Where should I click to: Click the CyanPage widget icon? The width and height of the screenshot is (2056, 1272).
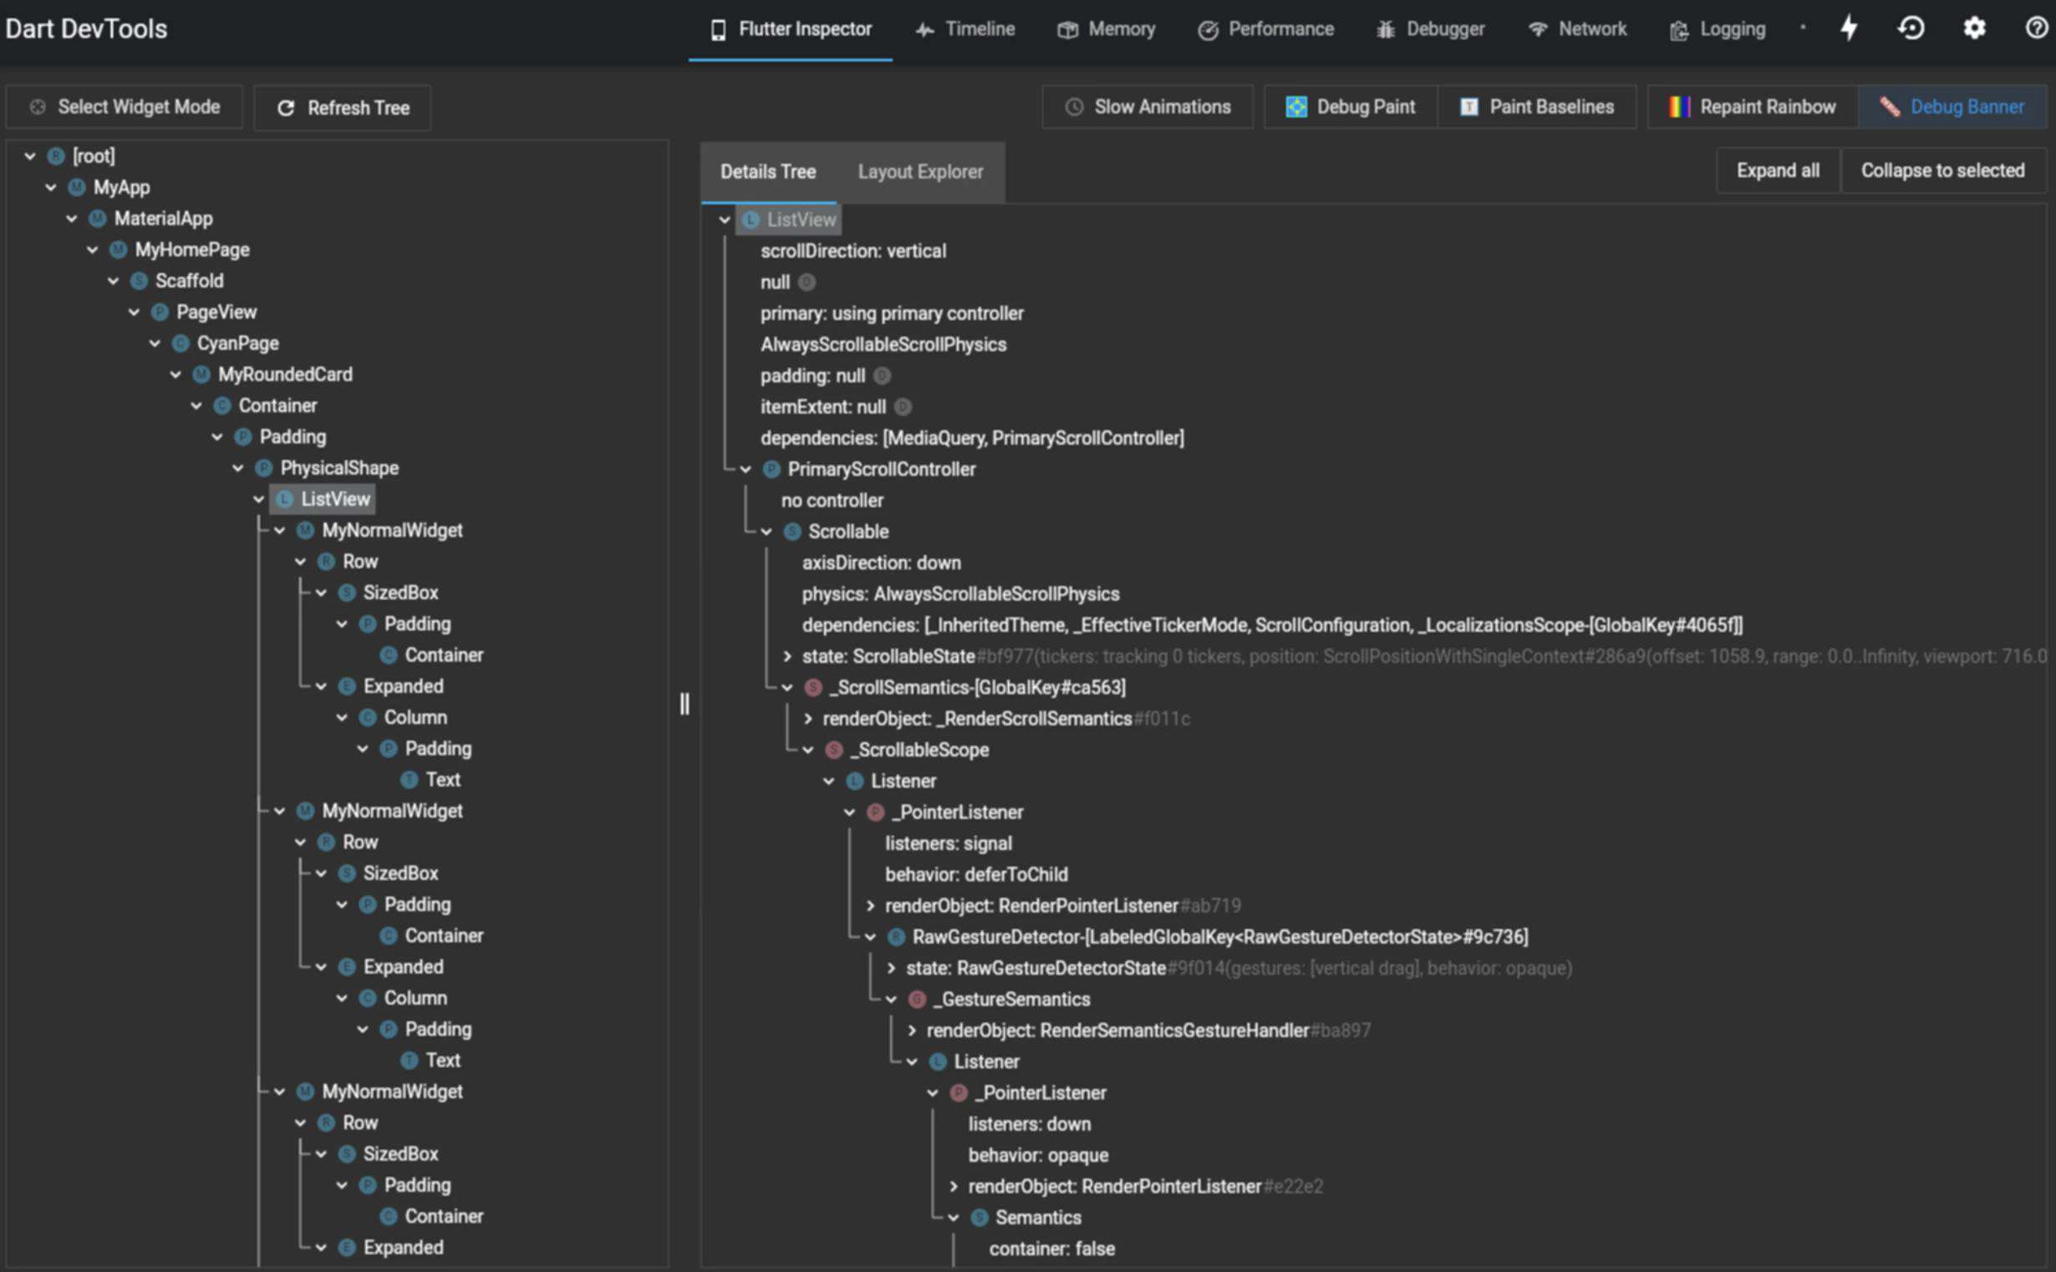(x=180, y=343)
